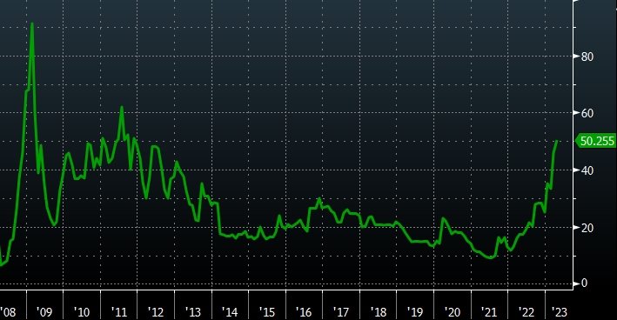The image size is (617, 320).
Task: Select the '21 year label on timeline
Action: (489, 312)
